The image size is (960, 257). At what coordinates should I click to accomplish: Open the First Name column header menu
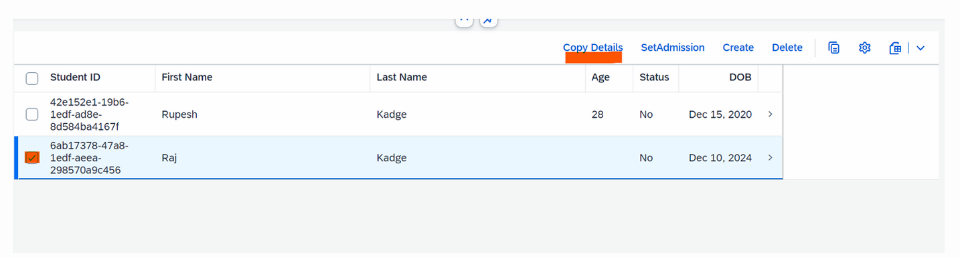pos(262,78)
